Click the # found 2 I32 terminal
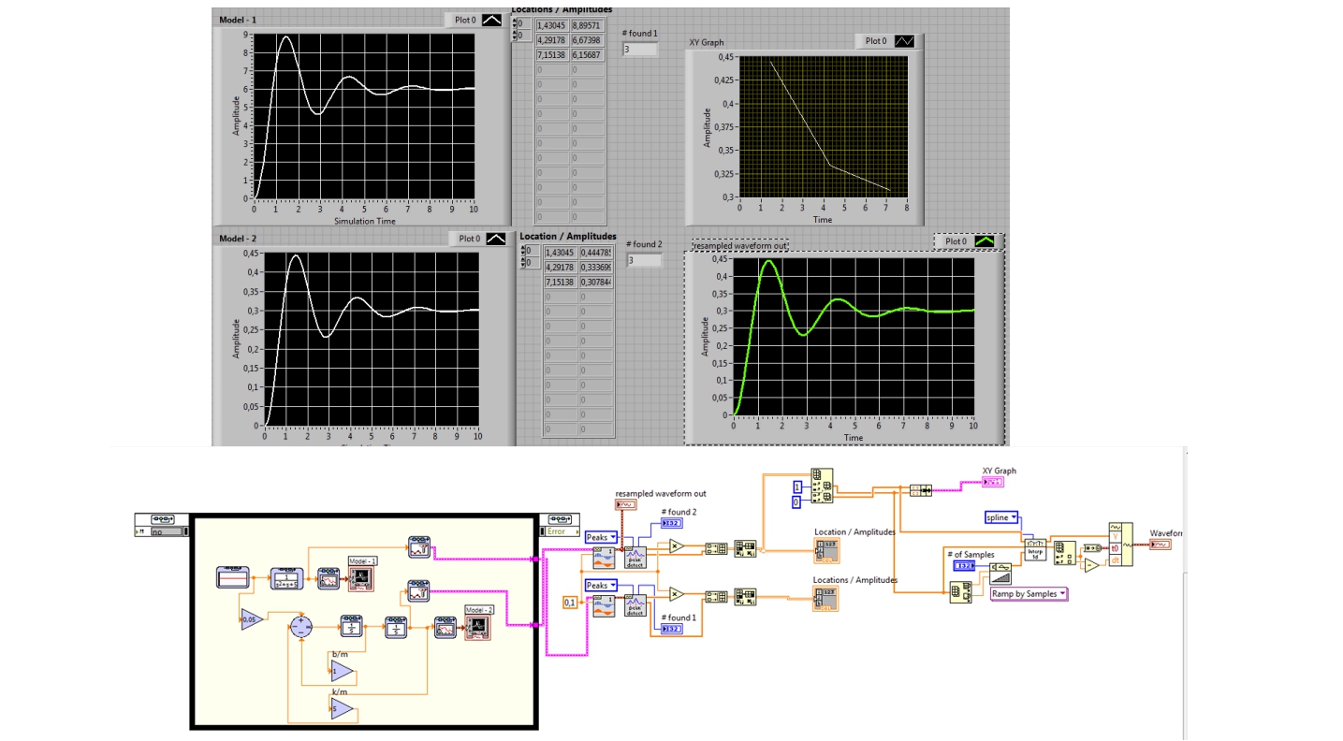Viewport: 1343px width, 741px height. click(672, 523)
